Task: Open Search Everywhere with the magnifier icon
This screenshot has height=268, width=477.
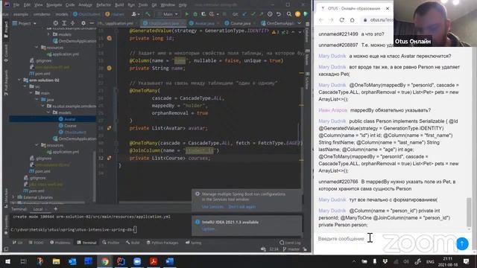Action: click(x=289, y=14)
